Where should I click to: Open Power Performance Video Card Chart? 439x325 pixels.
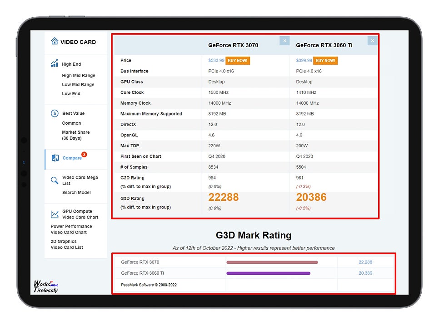click(x=71, y=229)
